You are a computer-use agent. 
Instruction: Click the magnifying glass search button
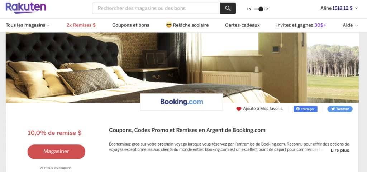coord(228,8)
